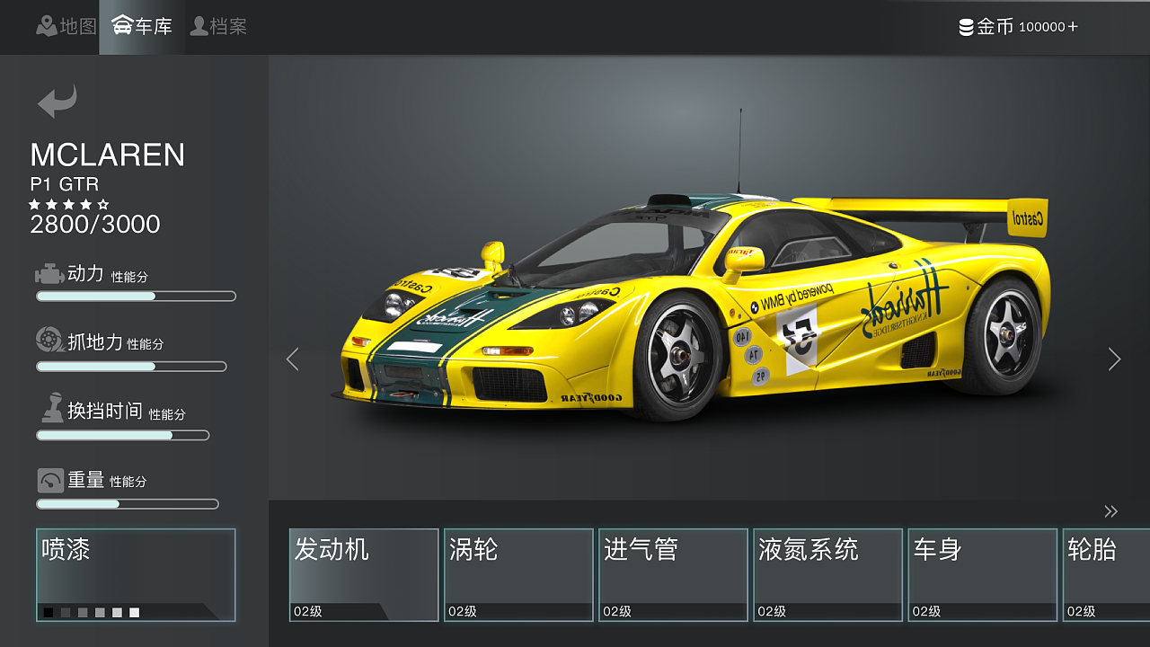The width and height of the screenshot is (1150, 647).
Task: Open the 发动机 engine upgrade
Action: [364, 575]
